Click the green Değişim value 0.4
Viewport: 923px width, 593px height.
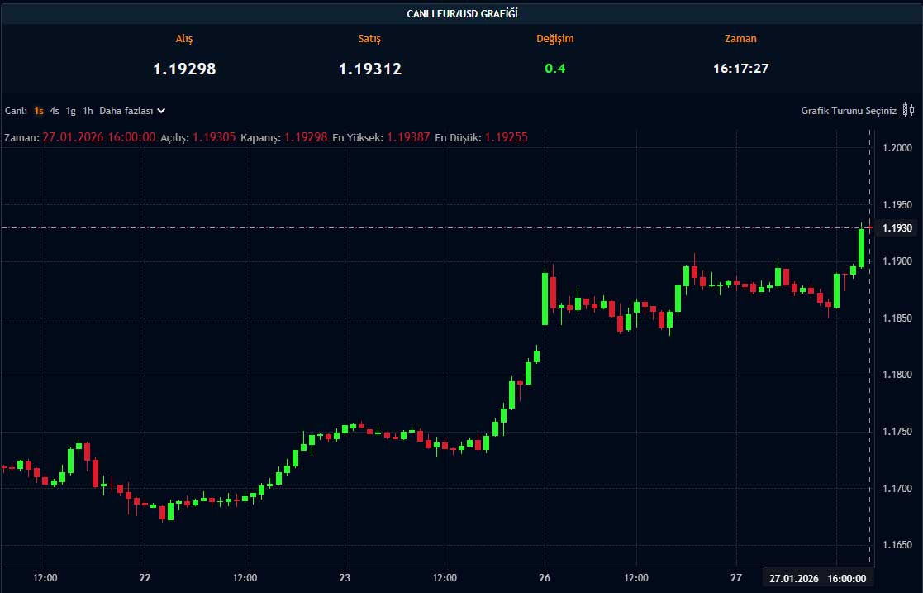556,69
